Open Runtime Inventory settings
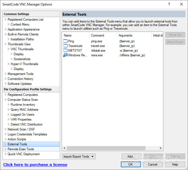This screenshot has width=188, height=170. click(x=23, y=105)
